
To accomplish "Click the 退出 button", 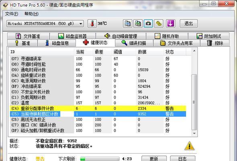I will (189, 24).
